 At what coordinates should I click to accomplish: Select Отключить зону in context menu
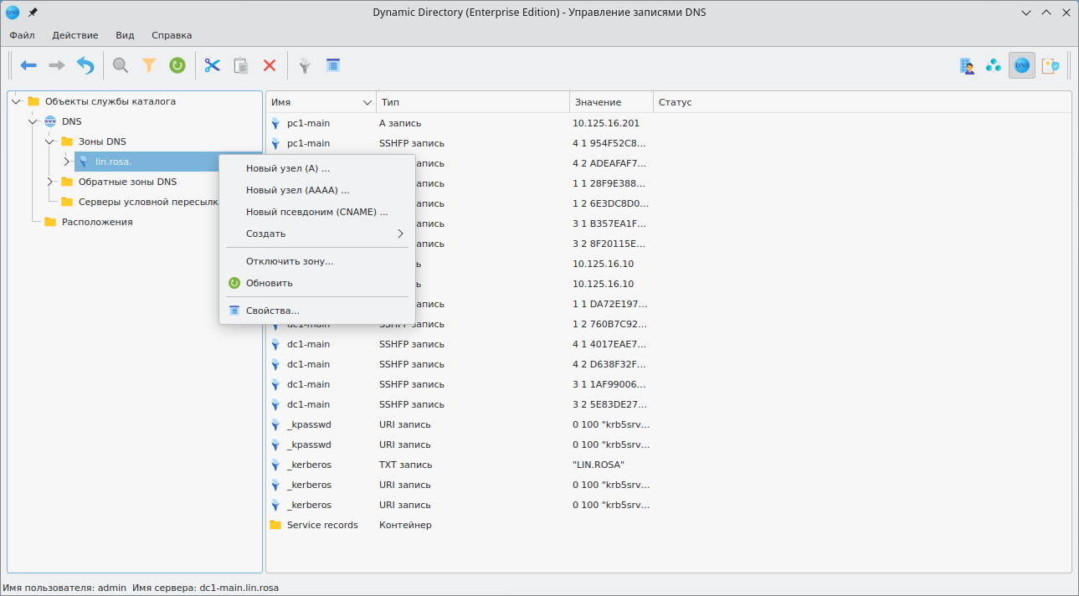[289, 261]
